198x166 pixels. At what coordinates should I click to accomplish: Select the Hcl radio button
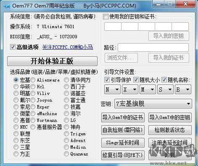click(33, 87)
